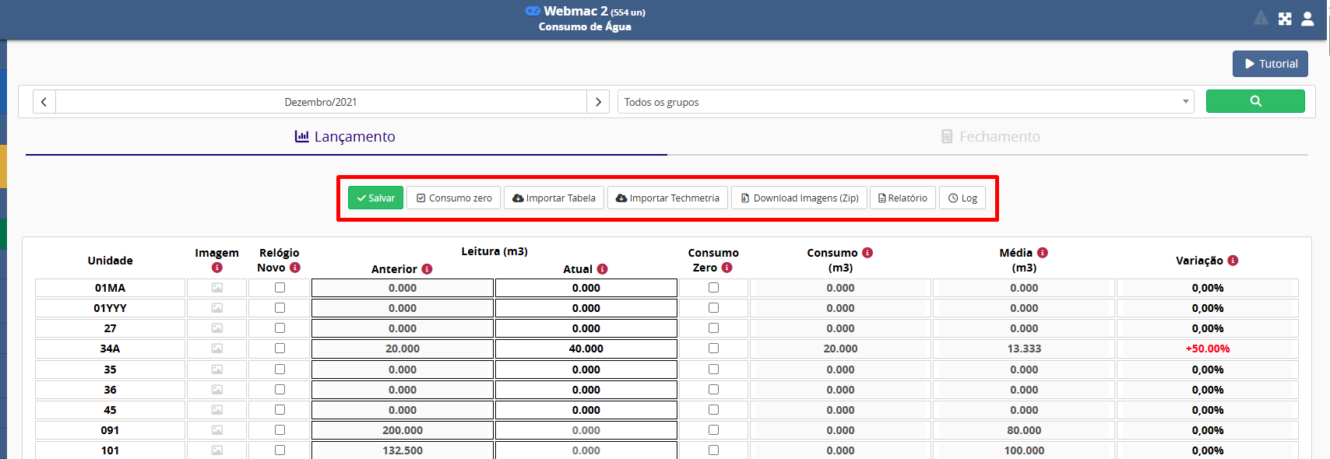Image resolution: width=1330 pixels, height=459 pixels.
Task: Go to next month arrow
Action: [x=598, y=102]
